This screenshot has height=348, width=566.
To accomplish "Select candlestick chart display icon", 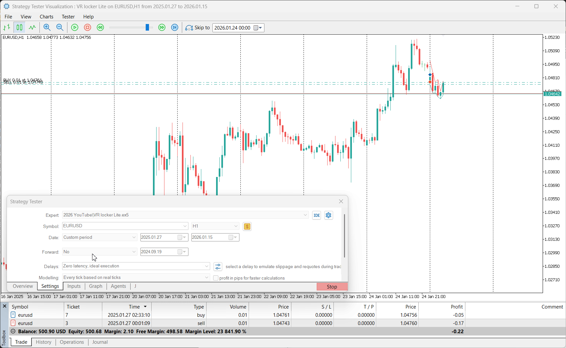I will pyautogui.click(x=19, y=28).
